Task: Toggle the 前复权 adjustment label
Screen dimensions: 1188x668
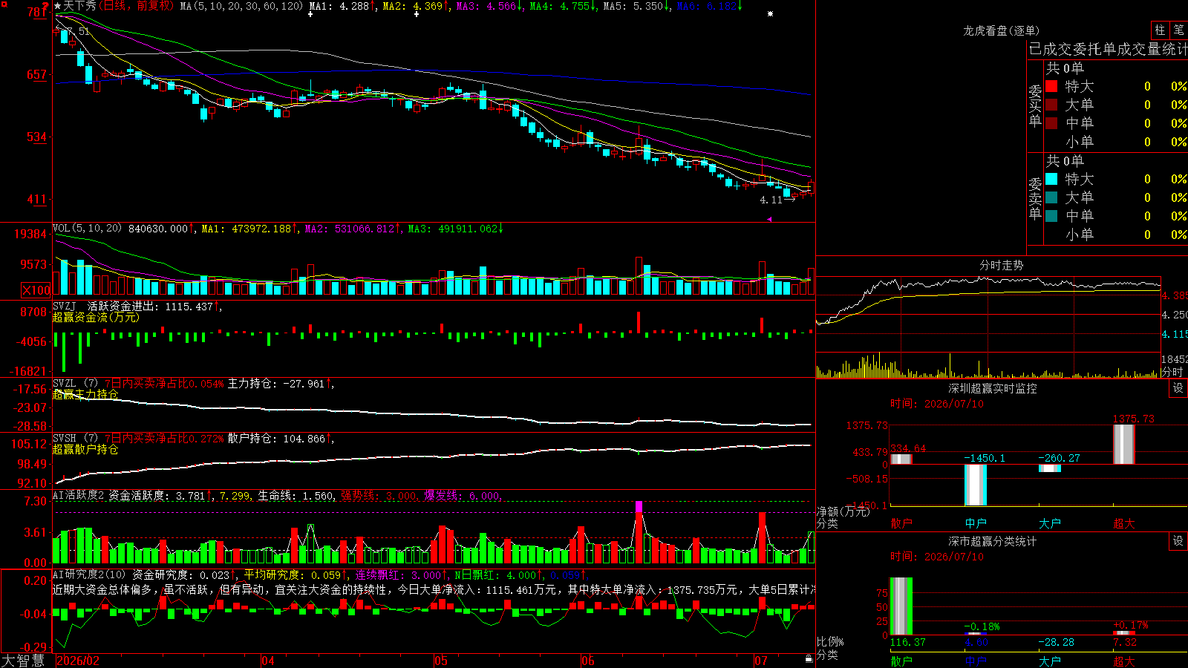Action: pos(154,6)
